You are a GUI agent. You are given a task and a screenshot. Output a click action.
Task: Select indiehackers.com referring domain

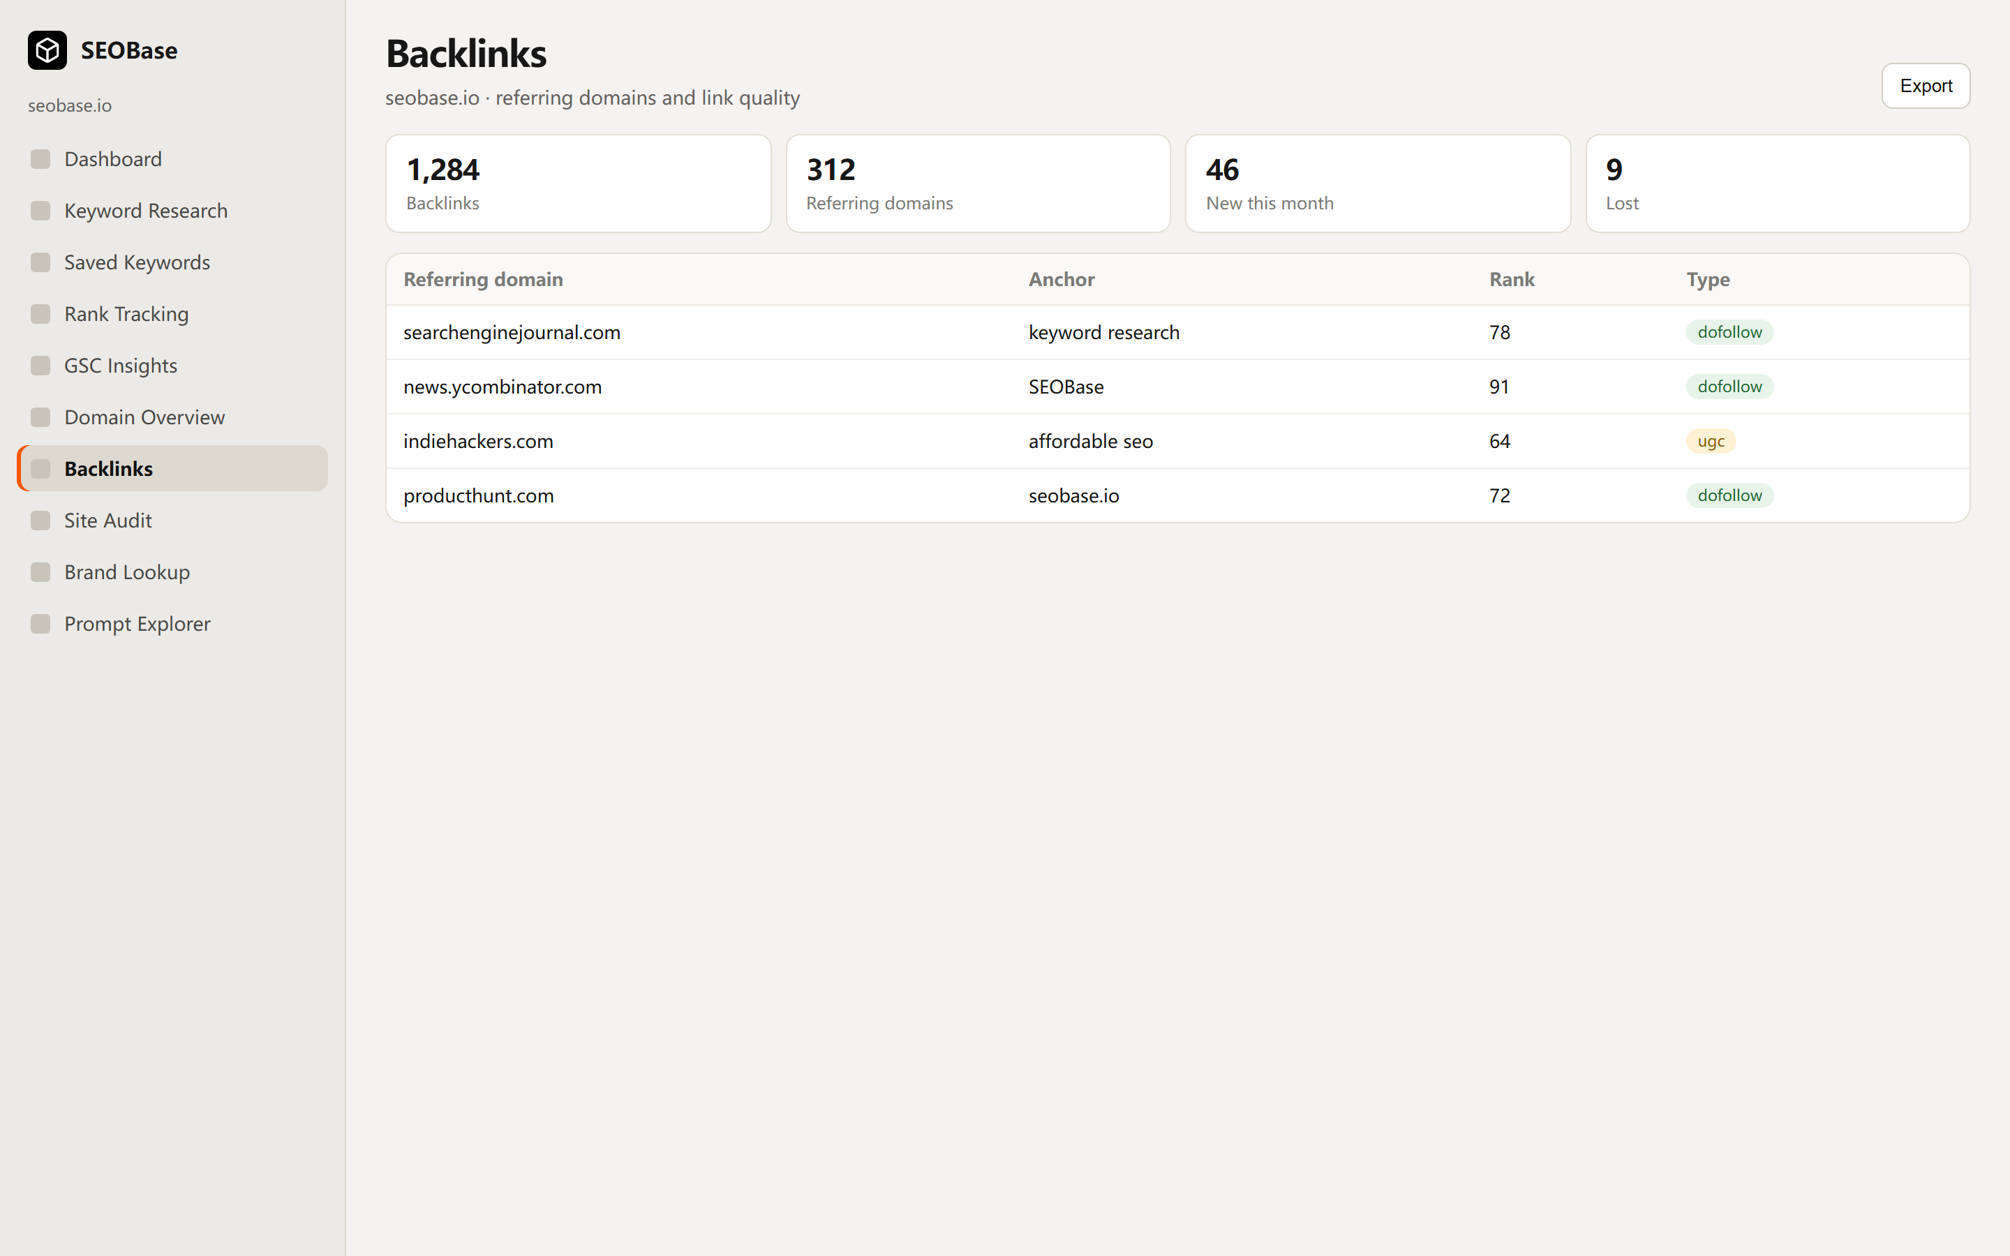tap(478, 441)
